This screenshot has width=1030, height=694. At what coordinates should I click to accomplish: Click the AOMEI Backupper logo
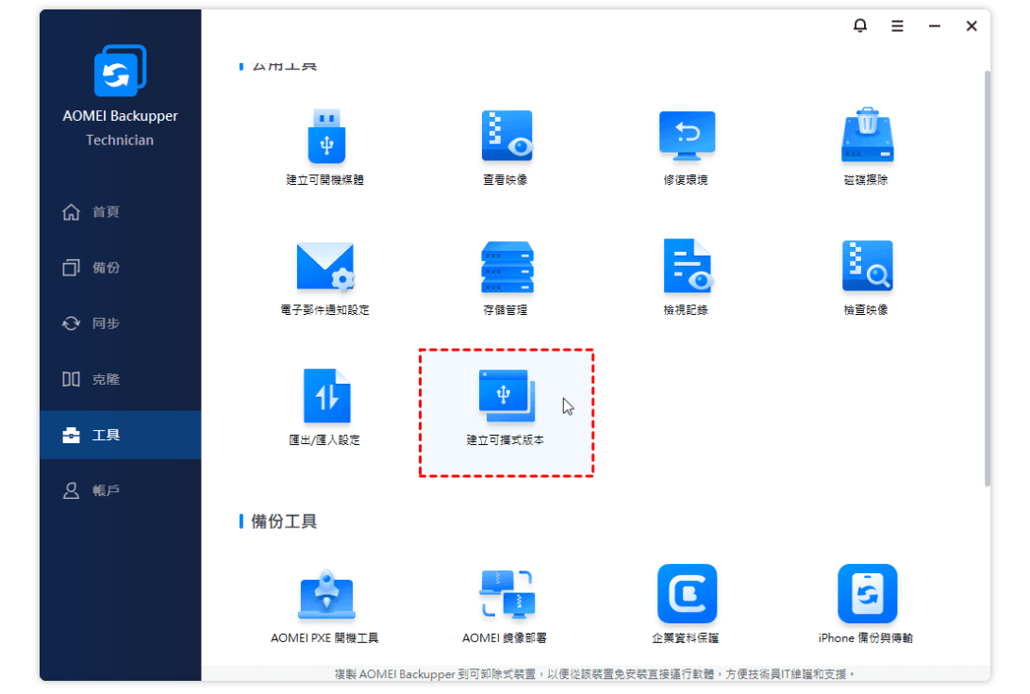(x=120, y=71)
